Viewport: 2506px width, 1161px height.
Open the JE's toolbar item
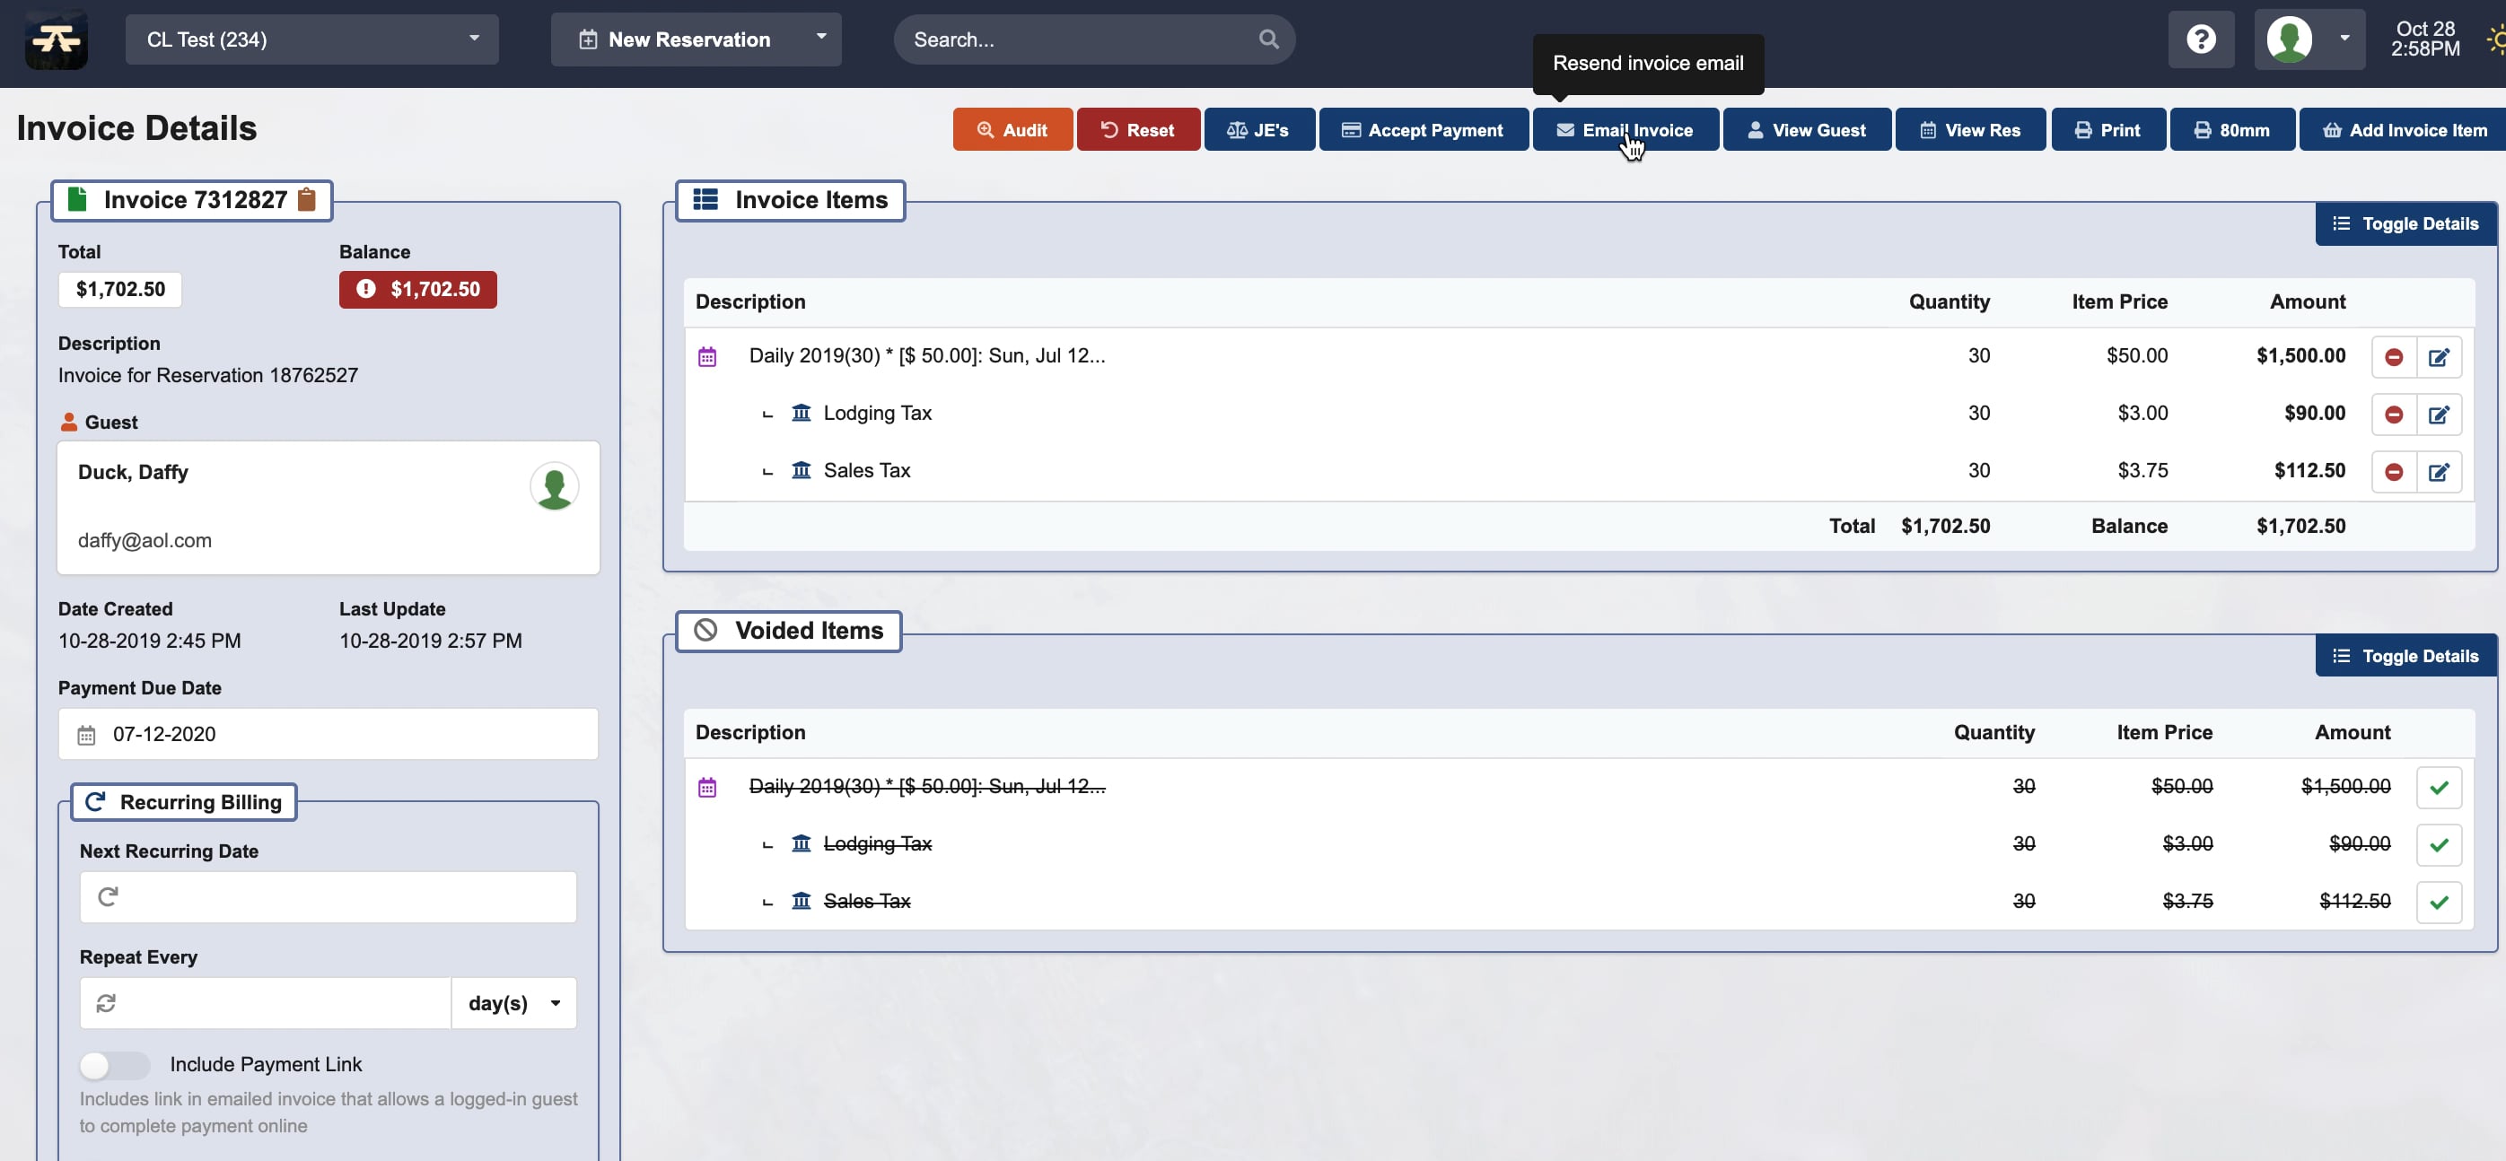pos(1259,130)
